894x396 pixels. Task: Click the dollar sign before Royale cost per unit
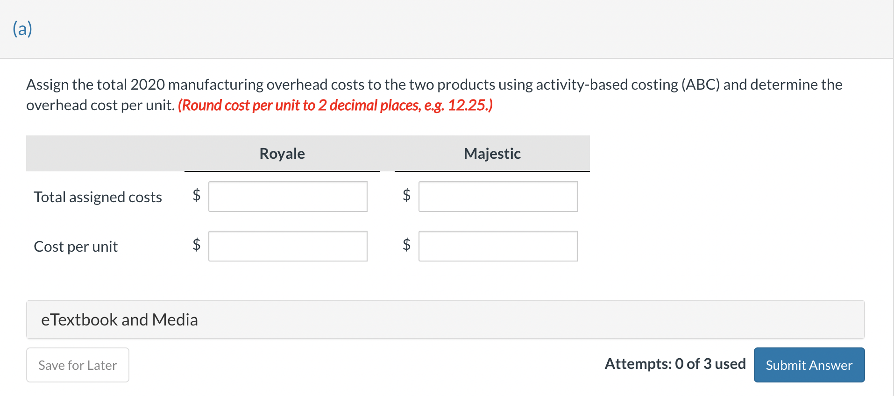pos(197,244)
